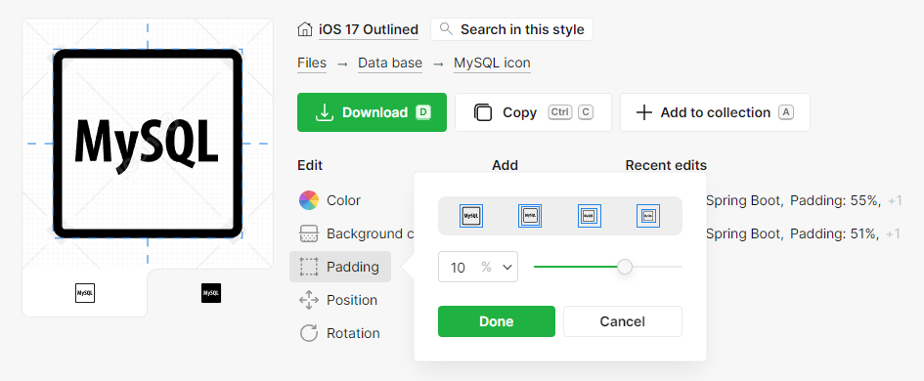Screen dimensions: 924x381
Task: Click the green Download button
Action: tap(372, 112)
